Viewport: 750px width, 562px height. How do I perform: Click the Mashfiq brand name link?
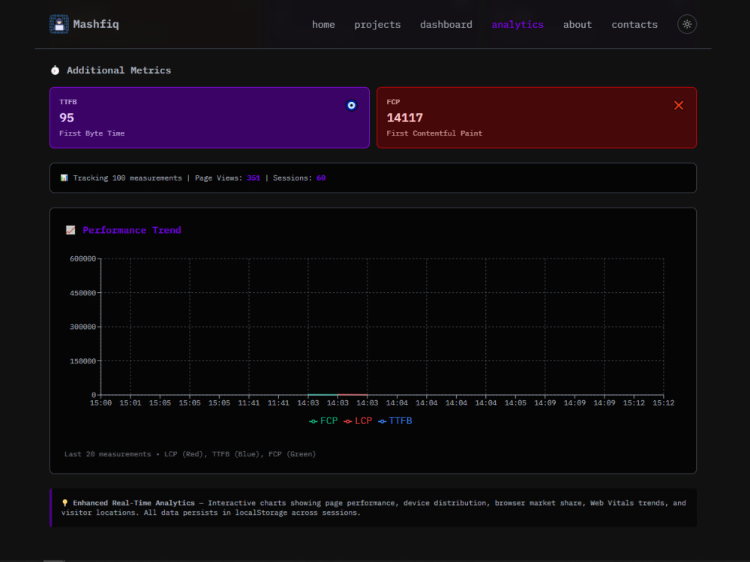coord(96,24)
